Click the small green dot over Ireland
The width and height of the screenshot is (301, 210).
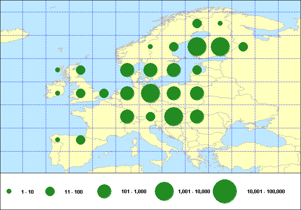(58, 93)
